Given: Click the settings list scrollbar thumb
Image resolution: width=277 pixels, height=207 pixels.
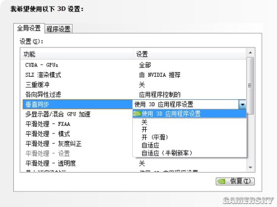Looking at the screenshot, I should pyautogui.click(x=250, y=86).
